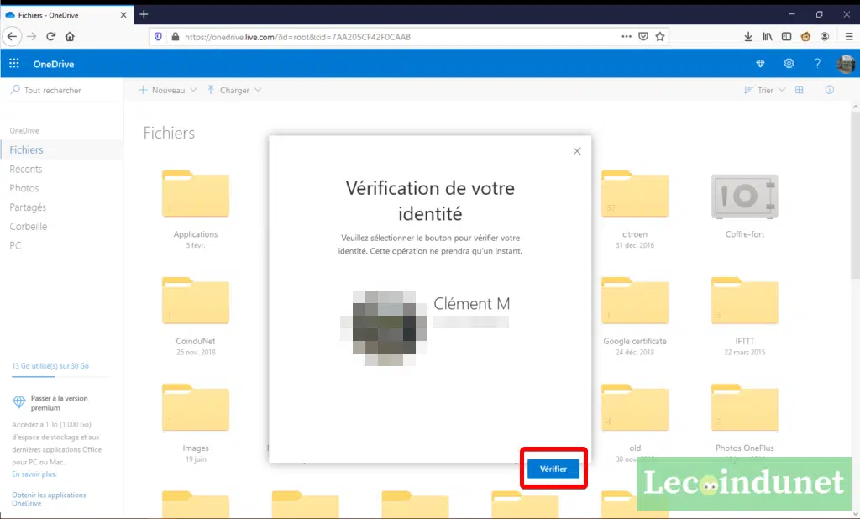Open a new browser tab
The width and height of the screenshot is (860, 519).
pos(144,15)
